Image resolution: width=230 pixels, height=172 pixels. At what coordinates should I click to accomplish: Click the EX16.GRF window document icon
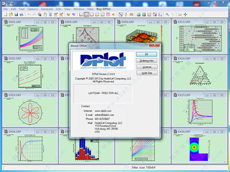pyautogui.click(x=175, y=132)
